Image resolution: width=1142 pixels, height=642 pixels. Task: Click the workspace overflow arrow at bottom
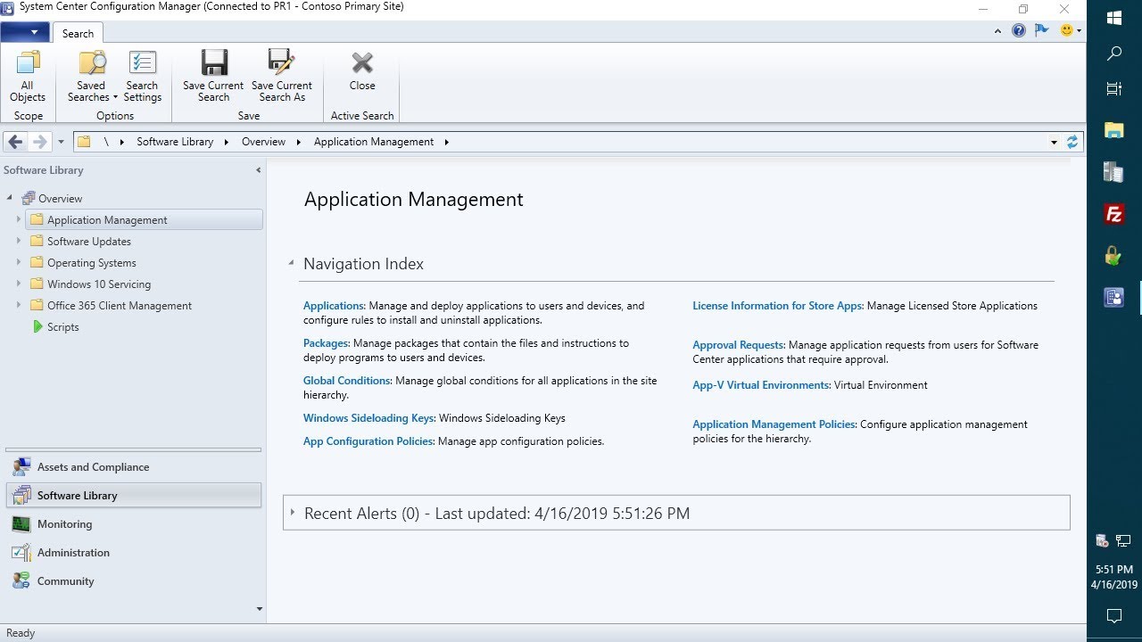[260, 609]
